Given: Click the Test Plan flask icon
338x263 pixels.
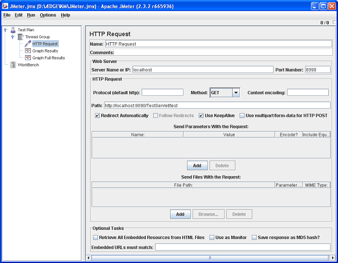Looking at the screenshot, I should click(13, 30).
